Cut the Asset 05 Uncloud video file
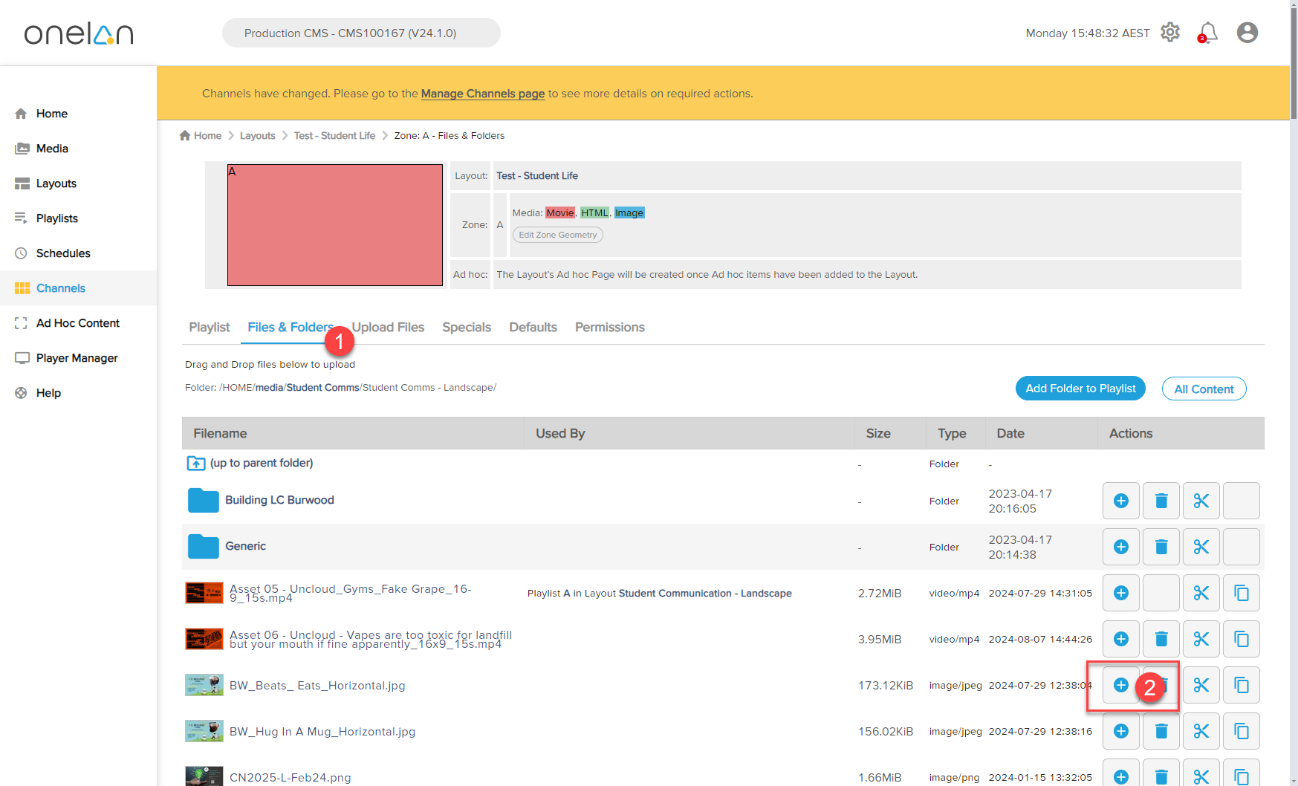Viewport: 1298px width, 786px height. coord(1201,593)
